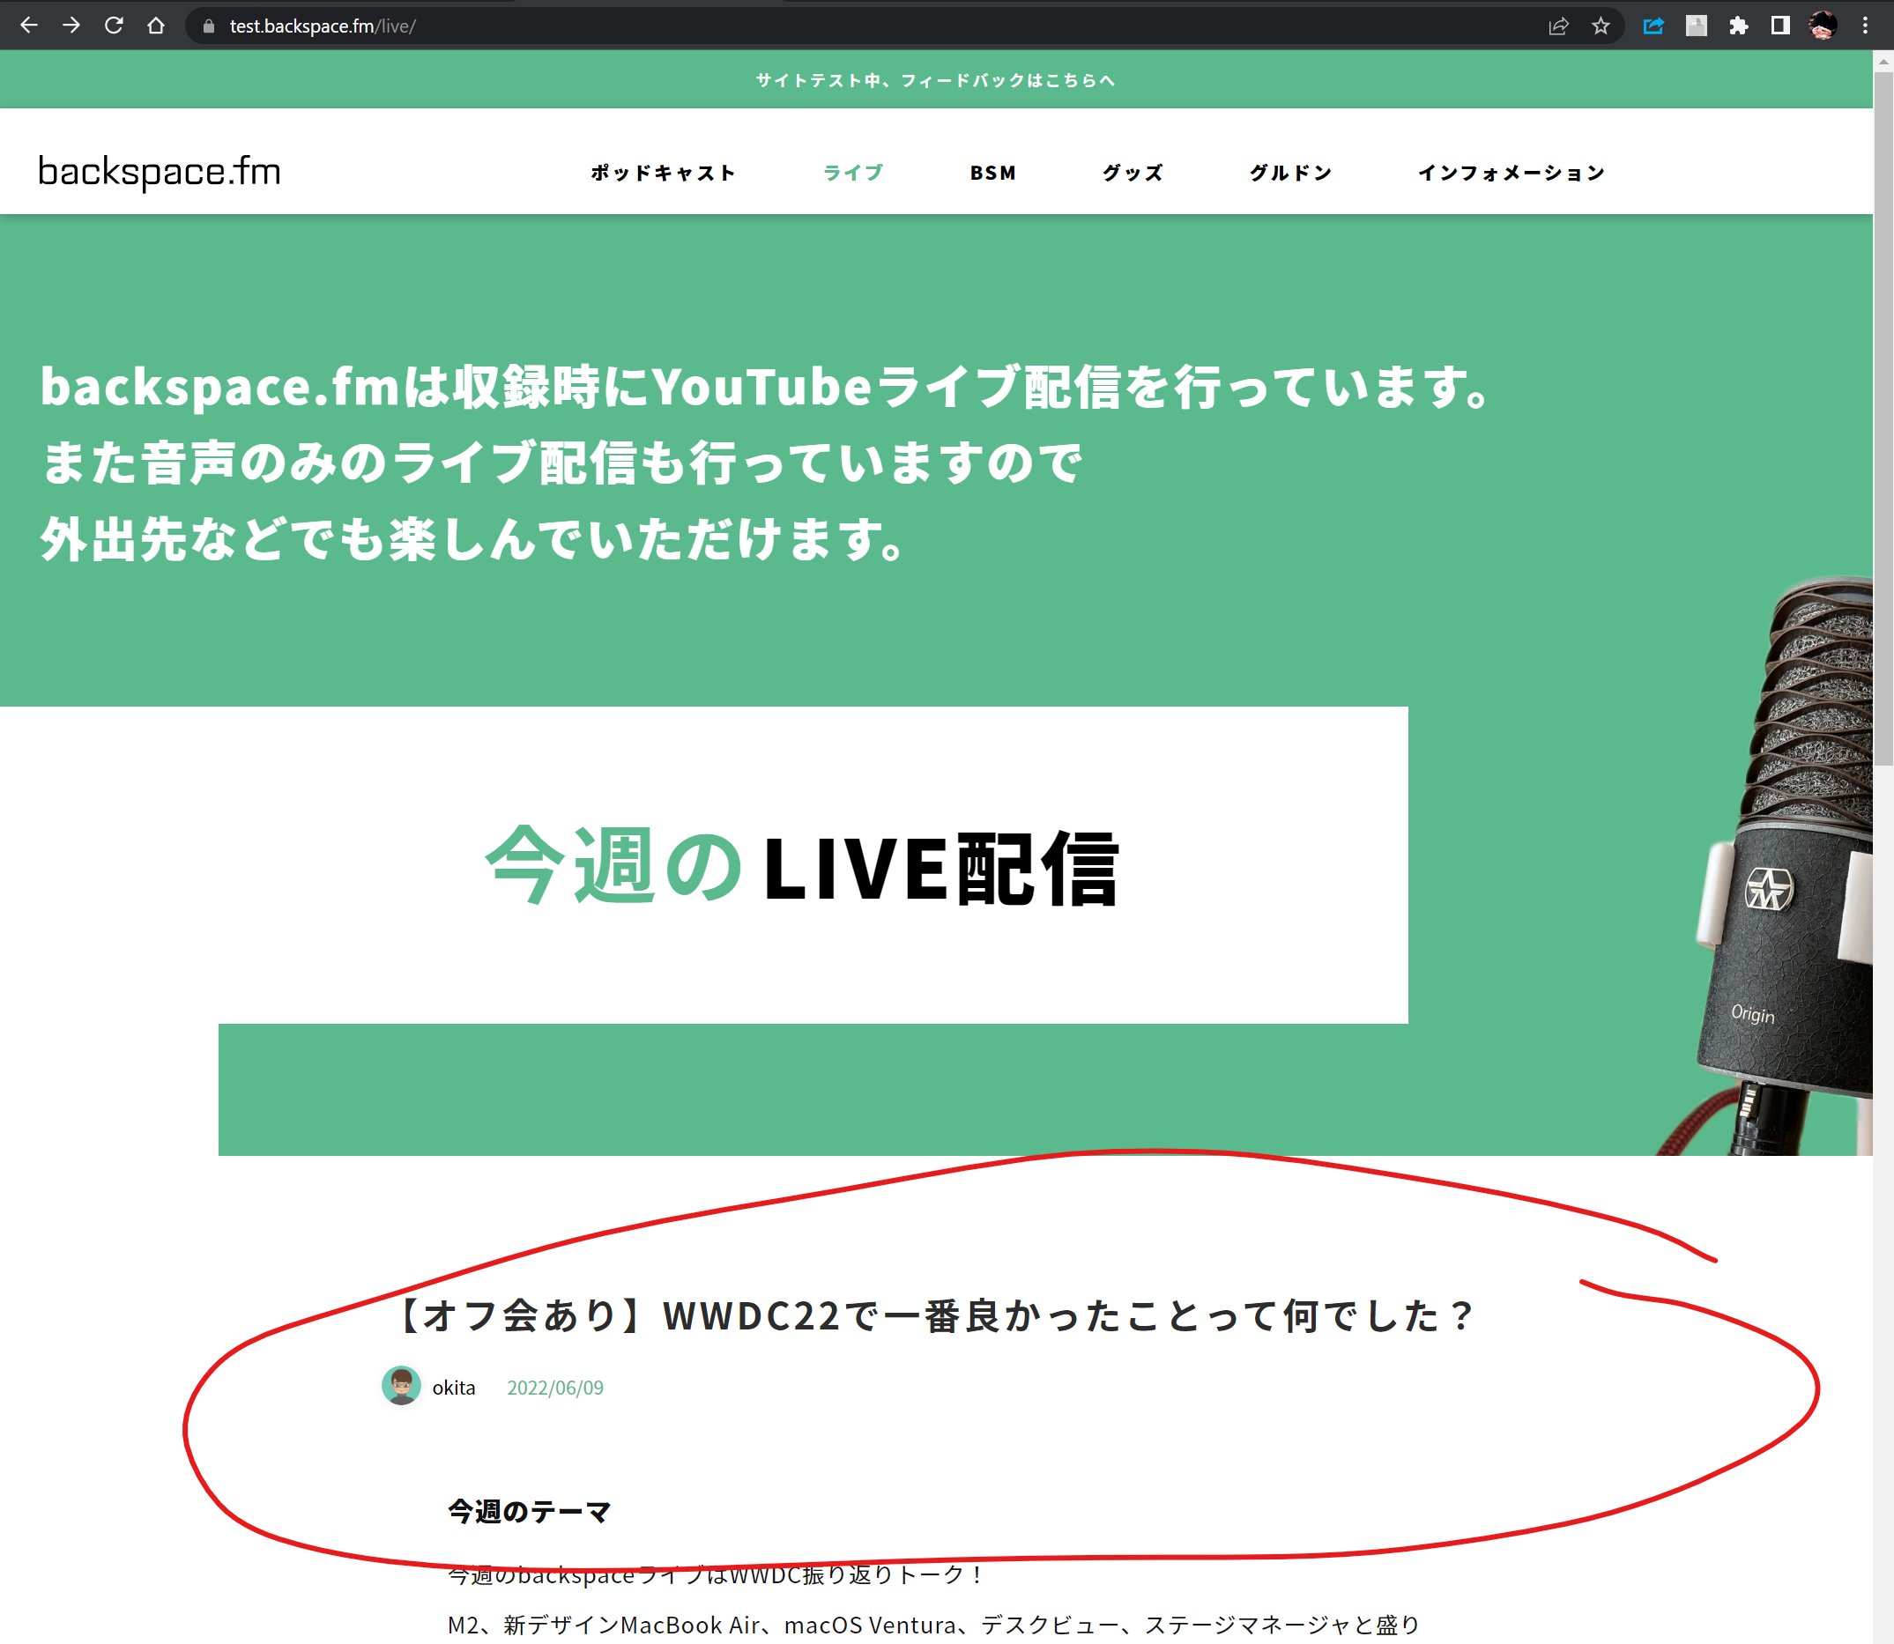Open the profile avatar in the toolbar
Image resolution: width=1894 pixels, height=1644 pixels.
tap(1823, 26)
